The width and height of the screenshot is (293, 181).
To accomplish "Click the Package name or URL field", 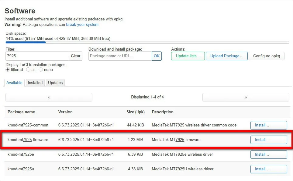I will 120,56.
